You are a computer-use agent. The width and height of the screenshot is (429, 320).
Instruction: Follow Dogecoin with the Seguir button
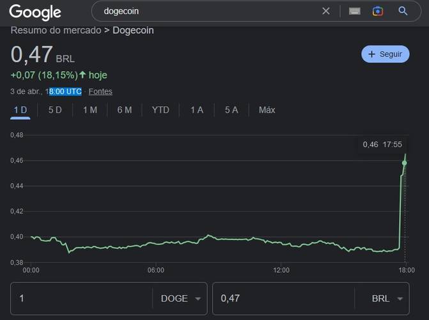tap(386, 54)
